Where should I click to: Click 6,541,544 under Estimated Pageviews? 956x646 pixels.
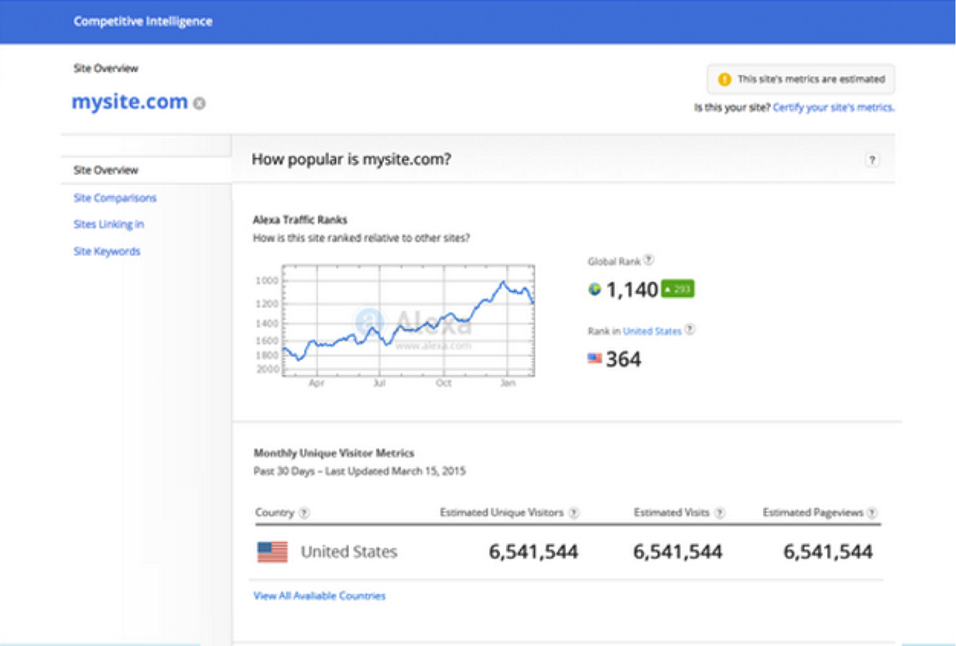click(828, 552)
